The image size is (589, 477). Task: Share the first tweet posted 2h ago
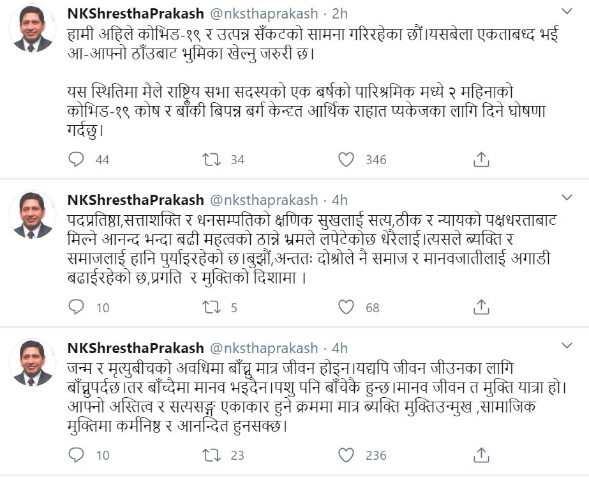[x=481, y=160]
